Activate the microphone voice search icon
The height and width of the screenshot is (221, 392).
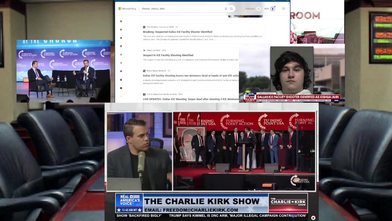[x=226, y=9]
